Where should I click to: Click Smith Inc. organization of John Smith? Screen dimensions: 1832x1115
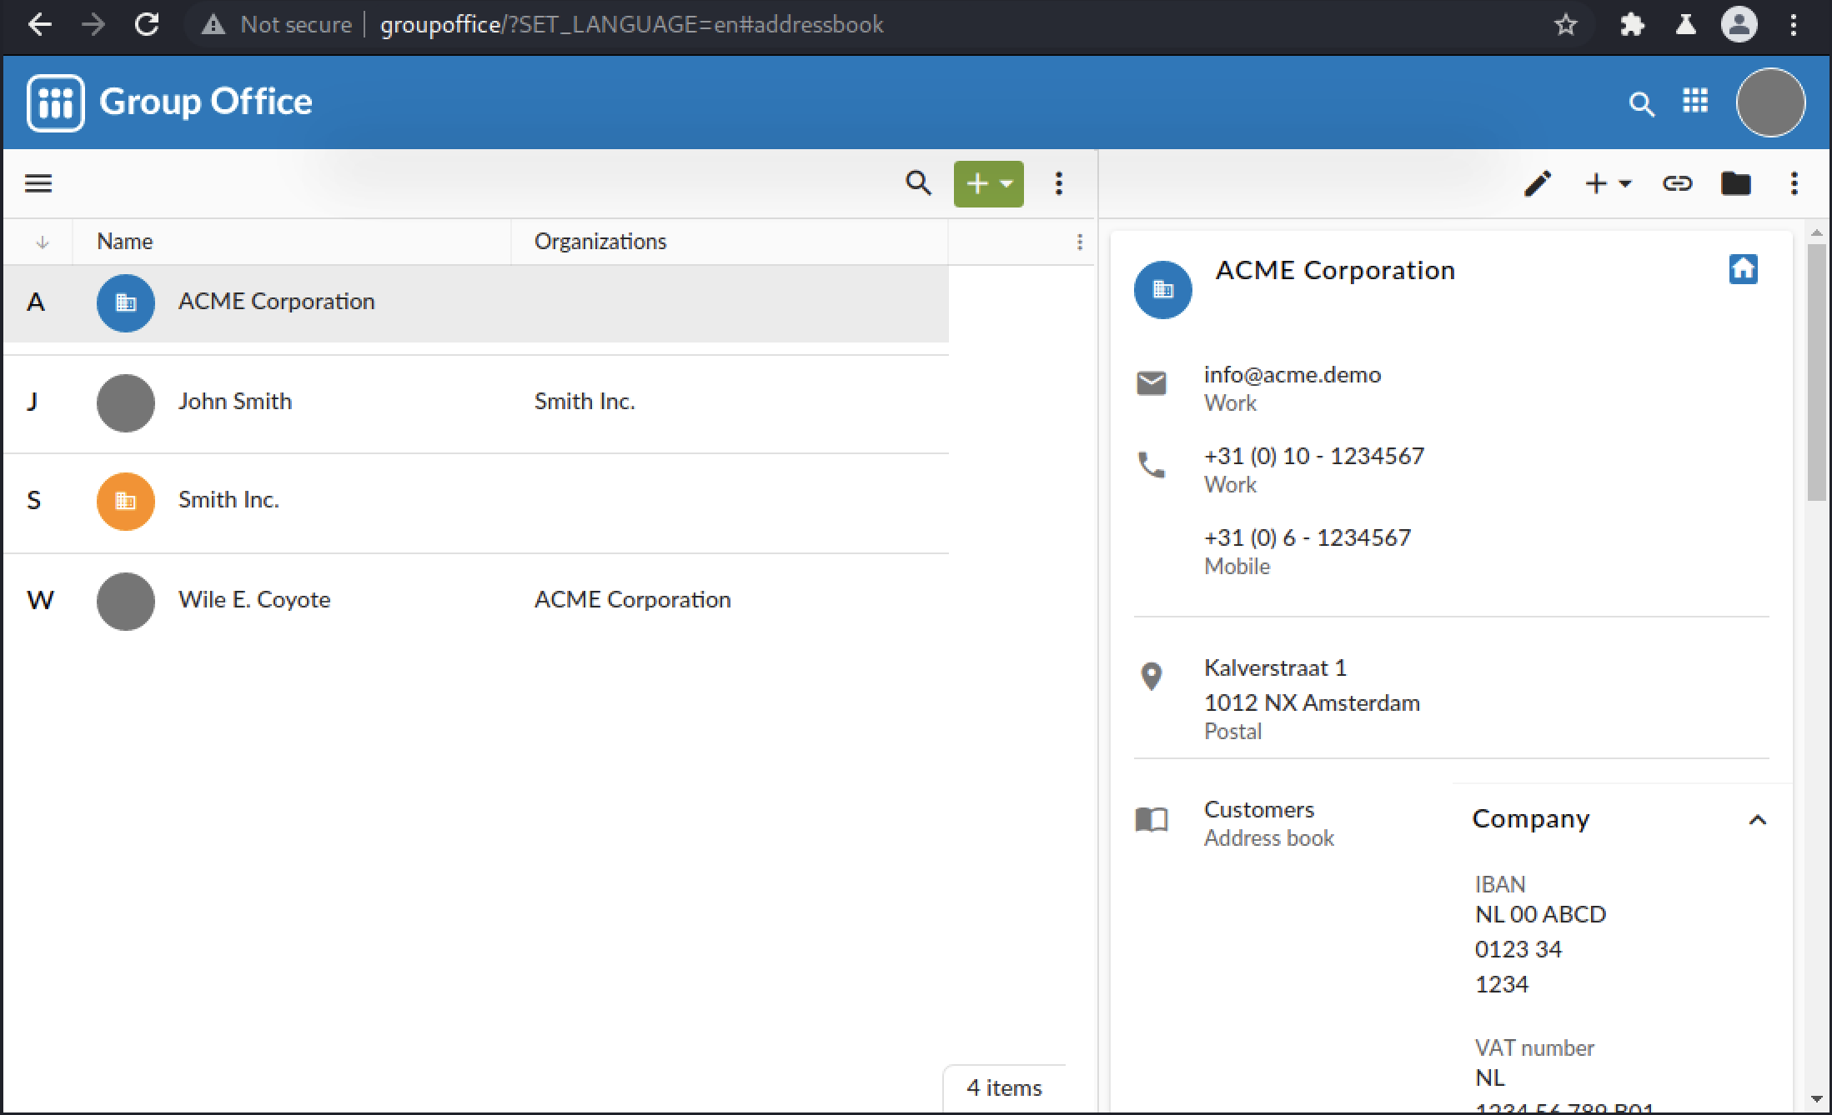(585, 402)
